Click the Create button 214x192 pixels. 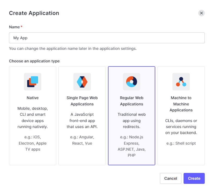click(194, 178)
